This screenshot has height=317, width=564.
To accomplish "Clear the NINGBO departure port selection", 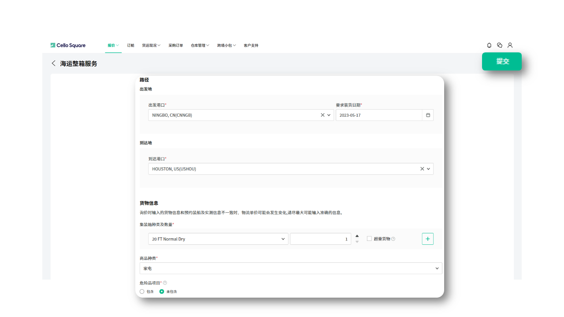I will (x=323, y=115).
